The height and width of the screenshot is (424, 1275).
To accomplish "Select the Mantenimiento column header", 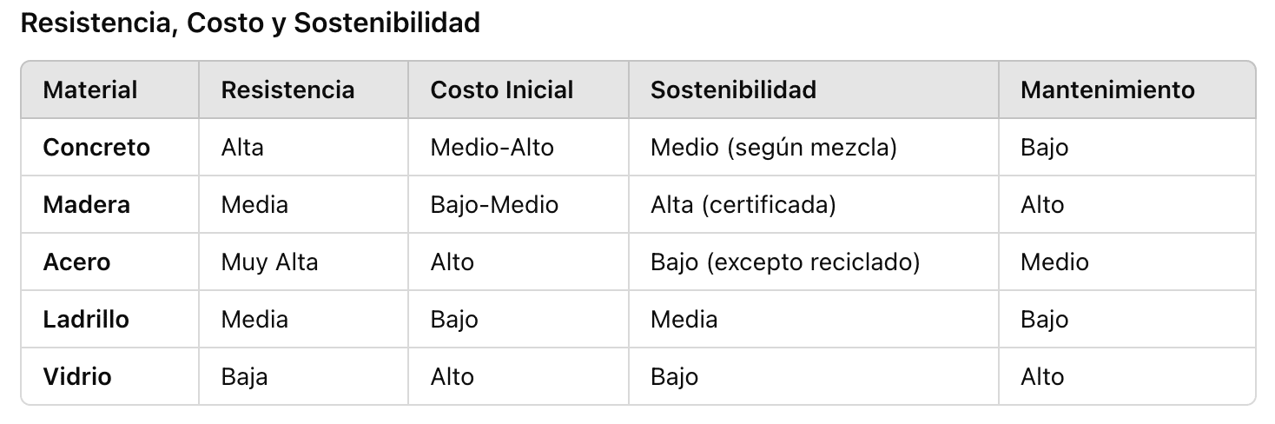I will point(1107,89).
